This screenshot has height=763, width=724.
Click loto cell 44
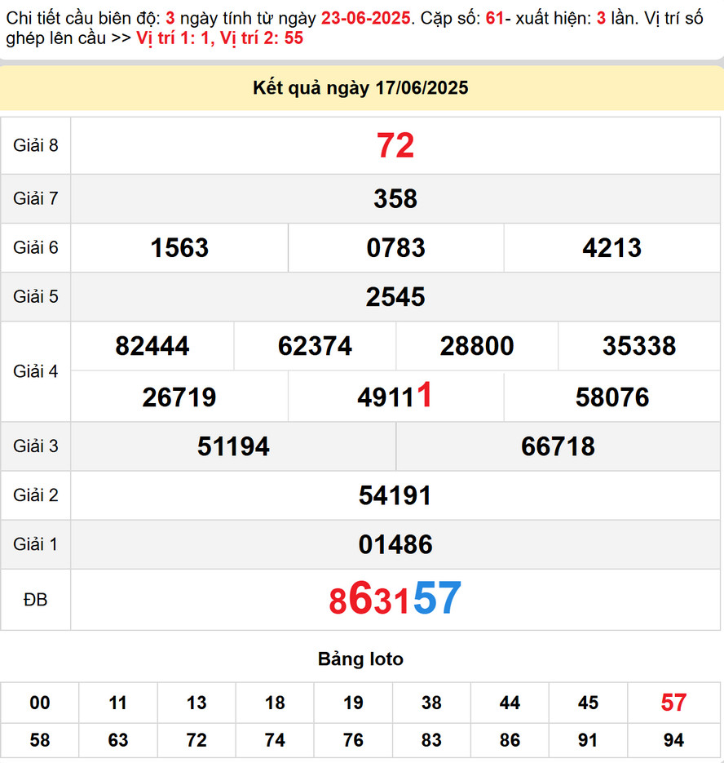[x=510, y=703]
